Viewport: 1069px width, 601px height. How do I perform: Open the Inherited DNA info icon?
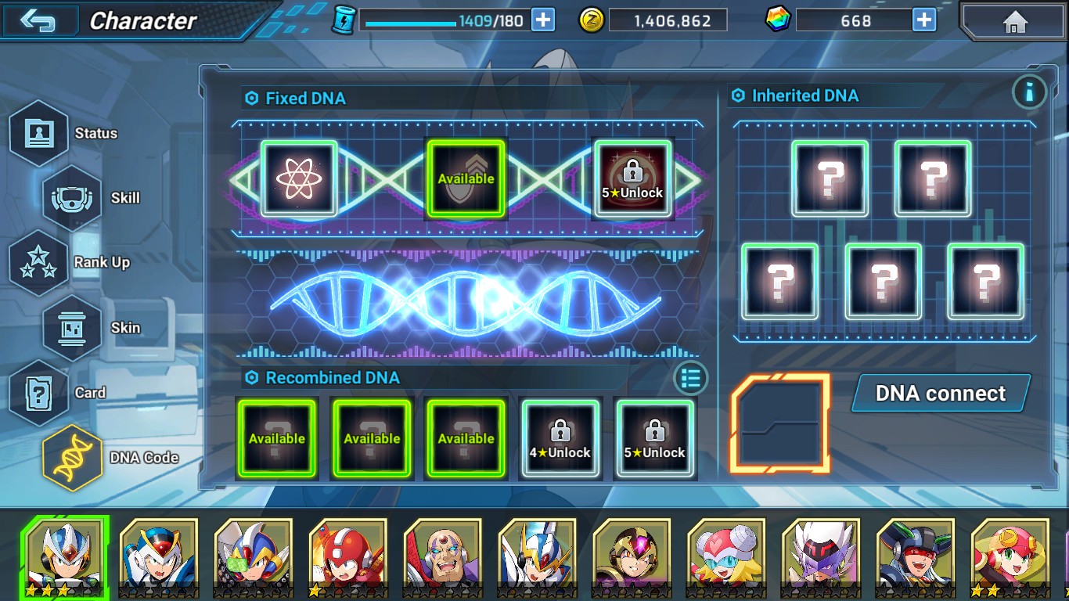pos(1030,92)
